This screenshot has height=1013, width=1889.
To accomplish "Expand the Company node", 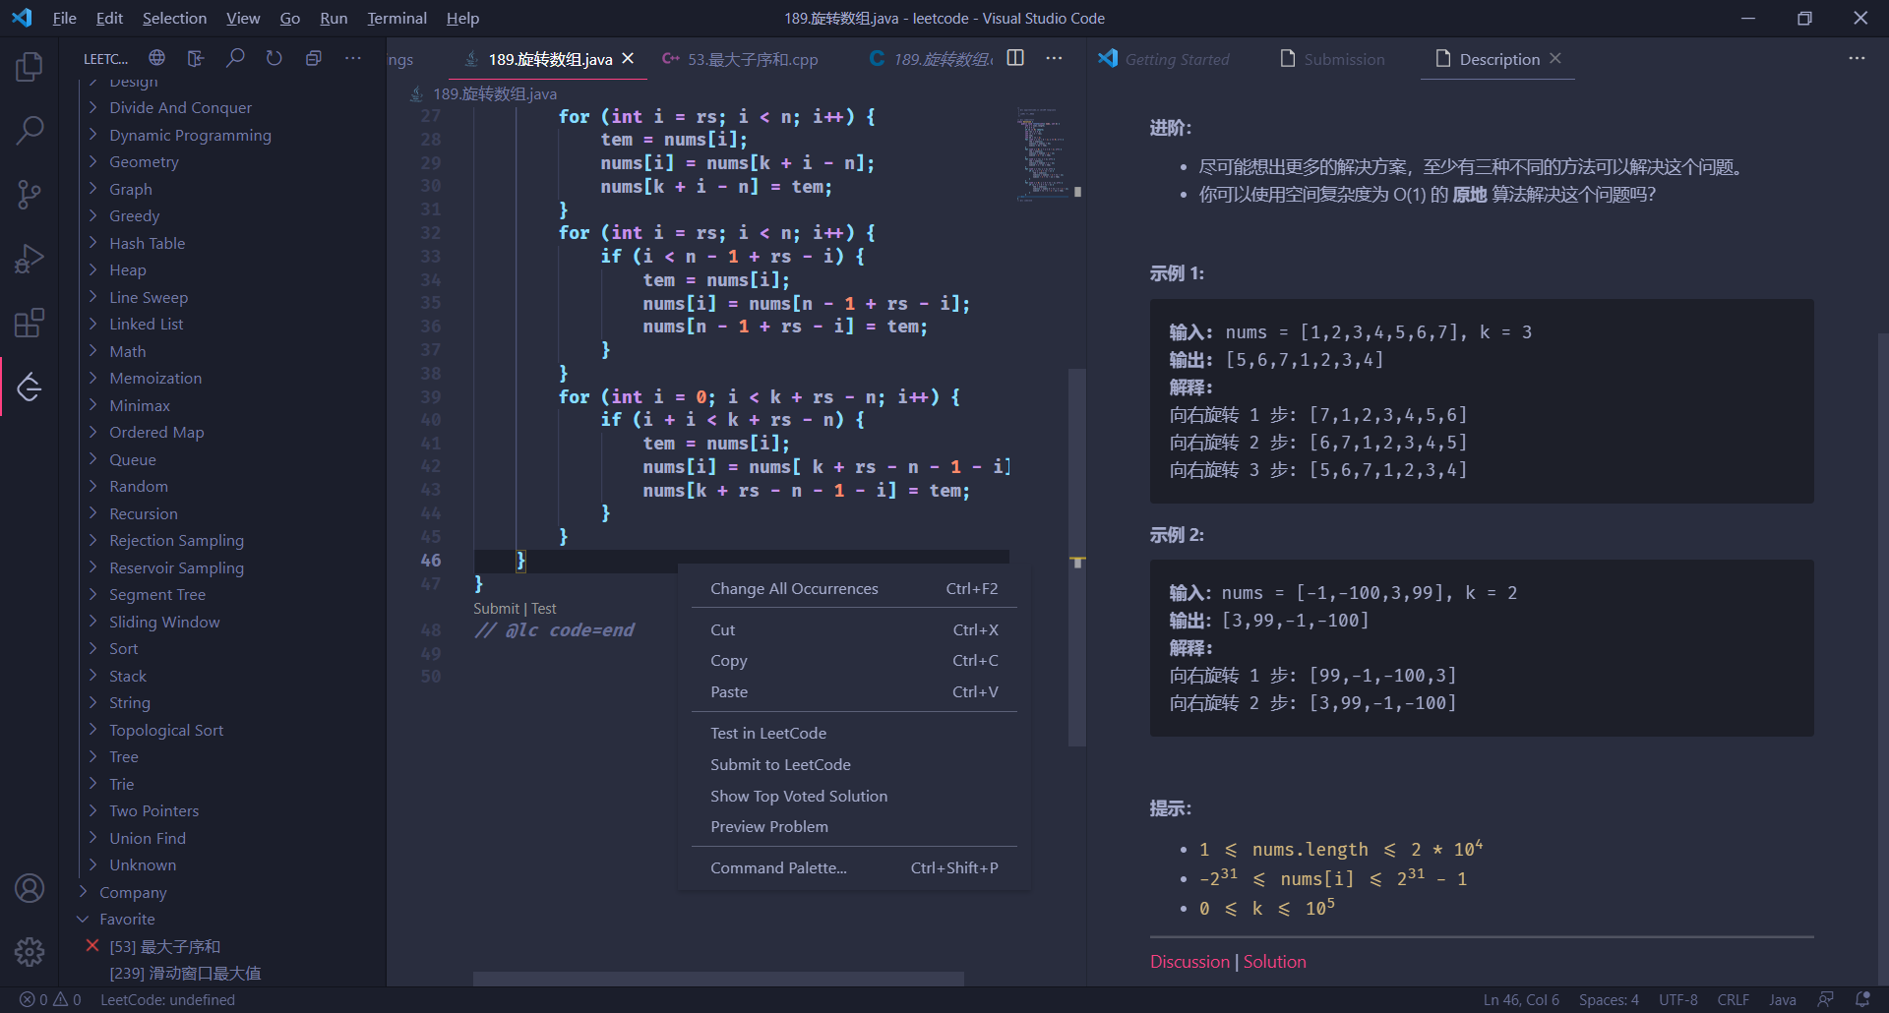I will tap(133, 892).
